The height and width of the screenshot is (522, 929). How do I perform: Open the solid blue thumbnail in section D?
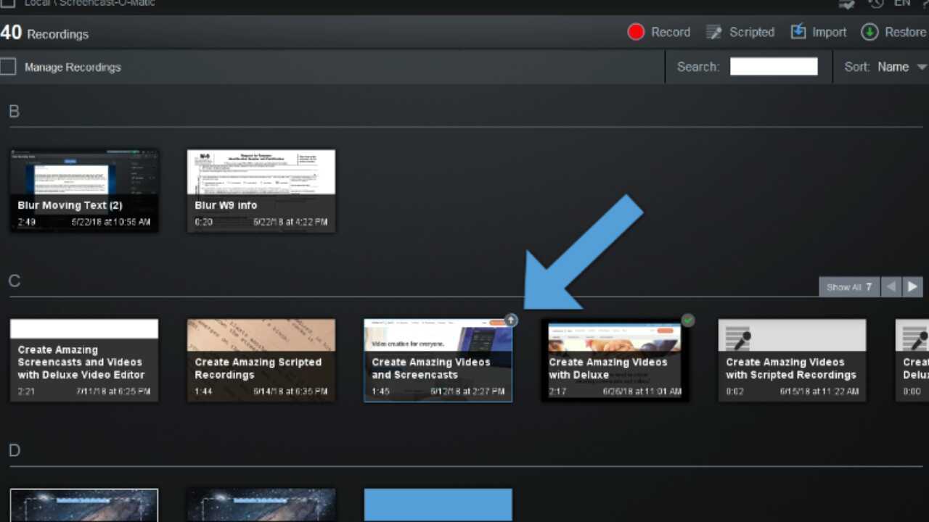pos(438,505)
